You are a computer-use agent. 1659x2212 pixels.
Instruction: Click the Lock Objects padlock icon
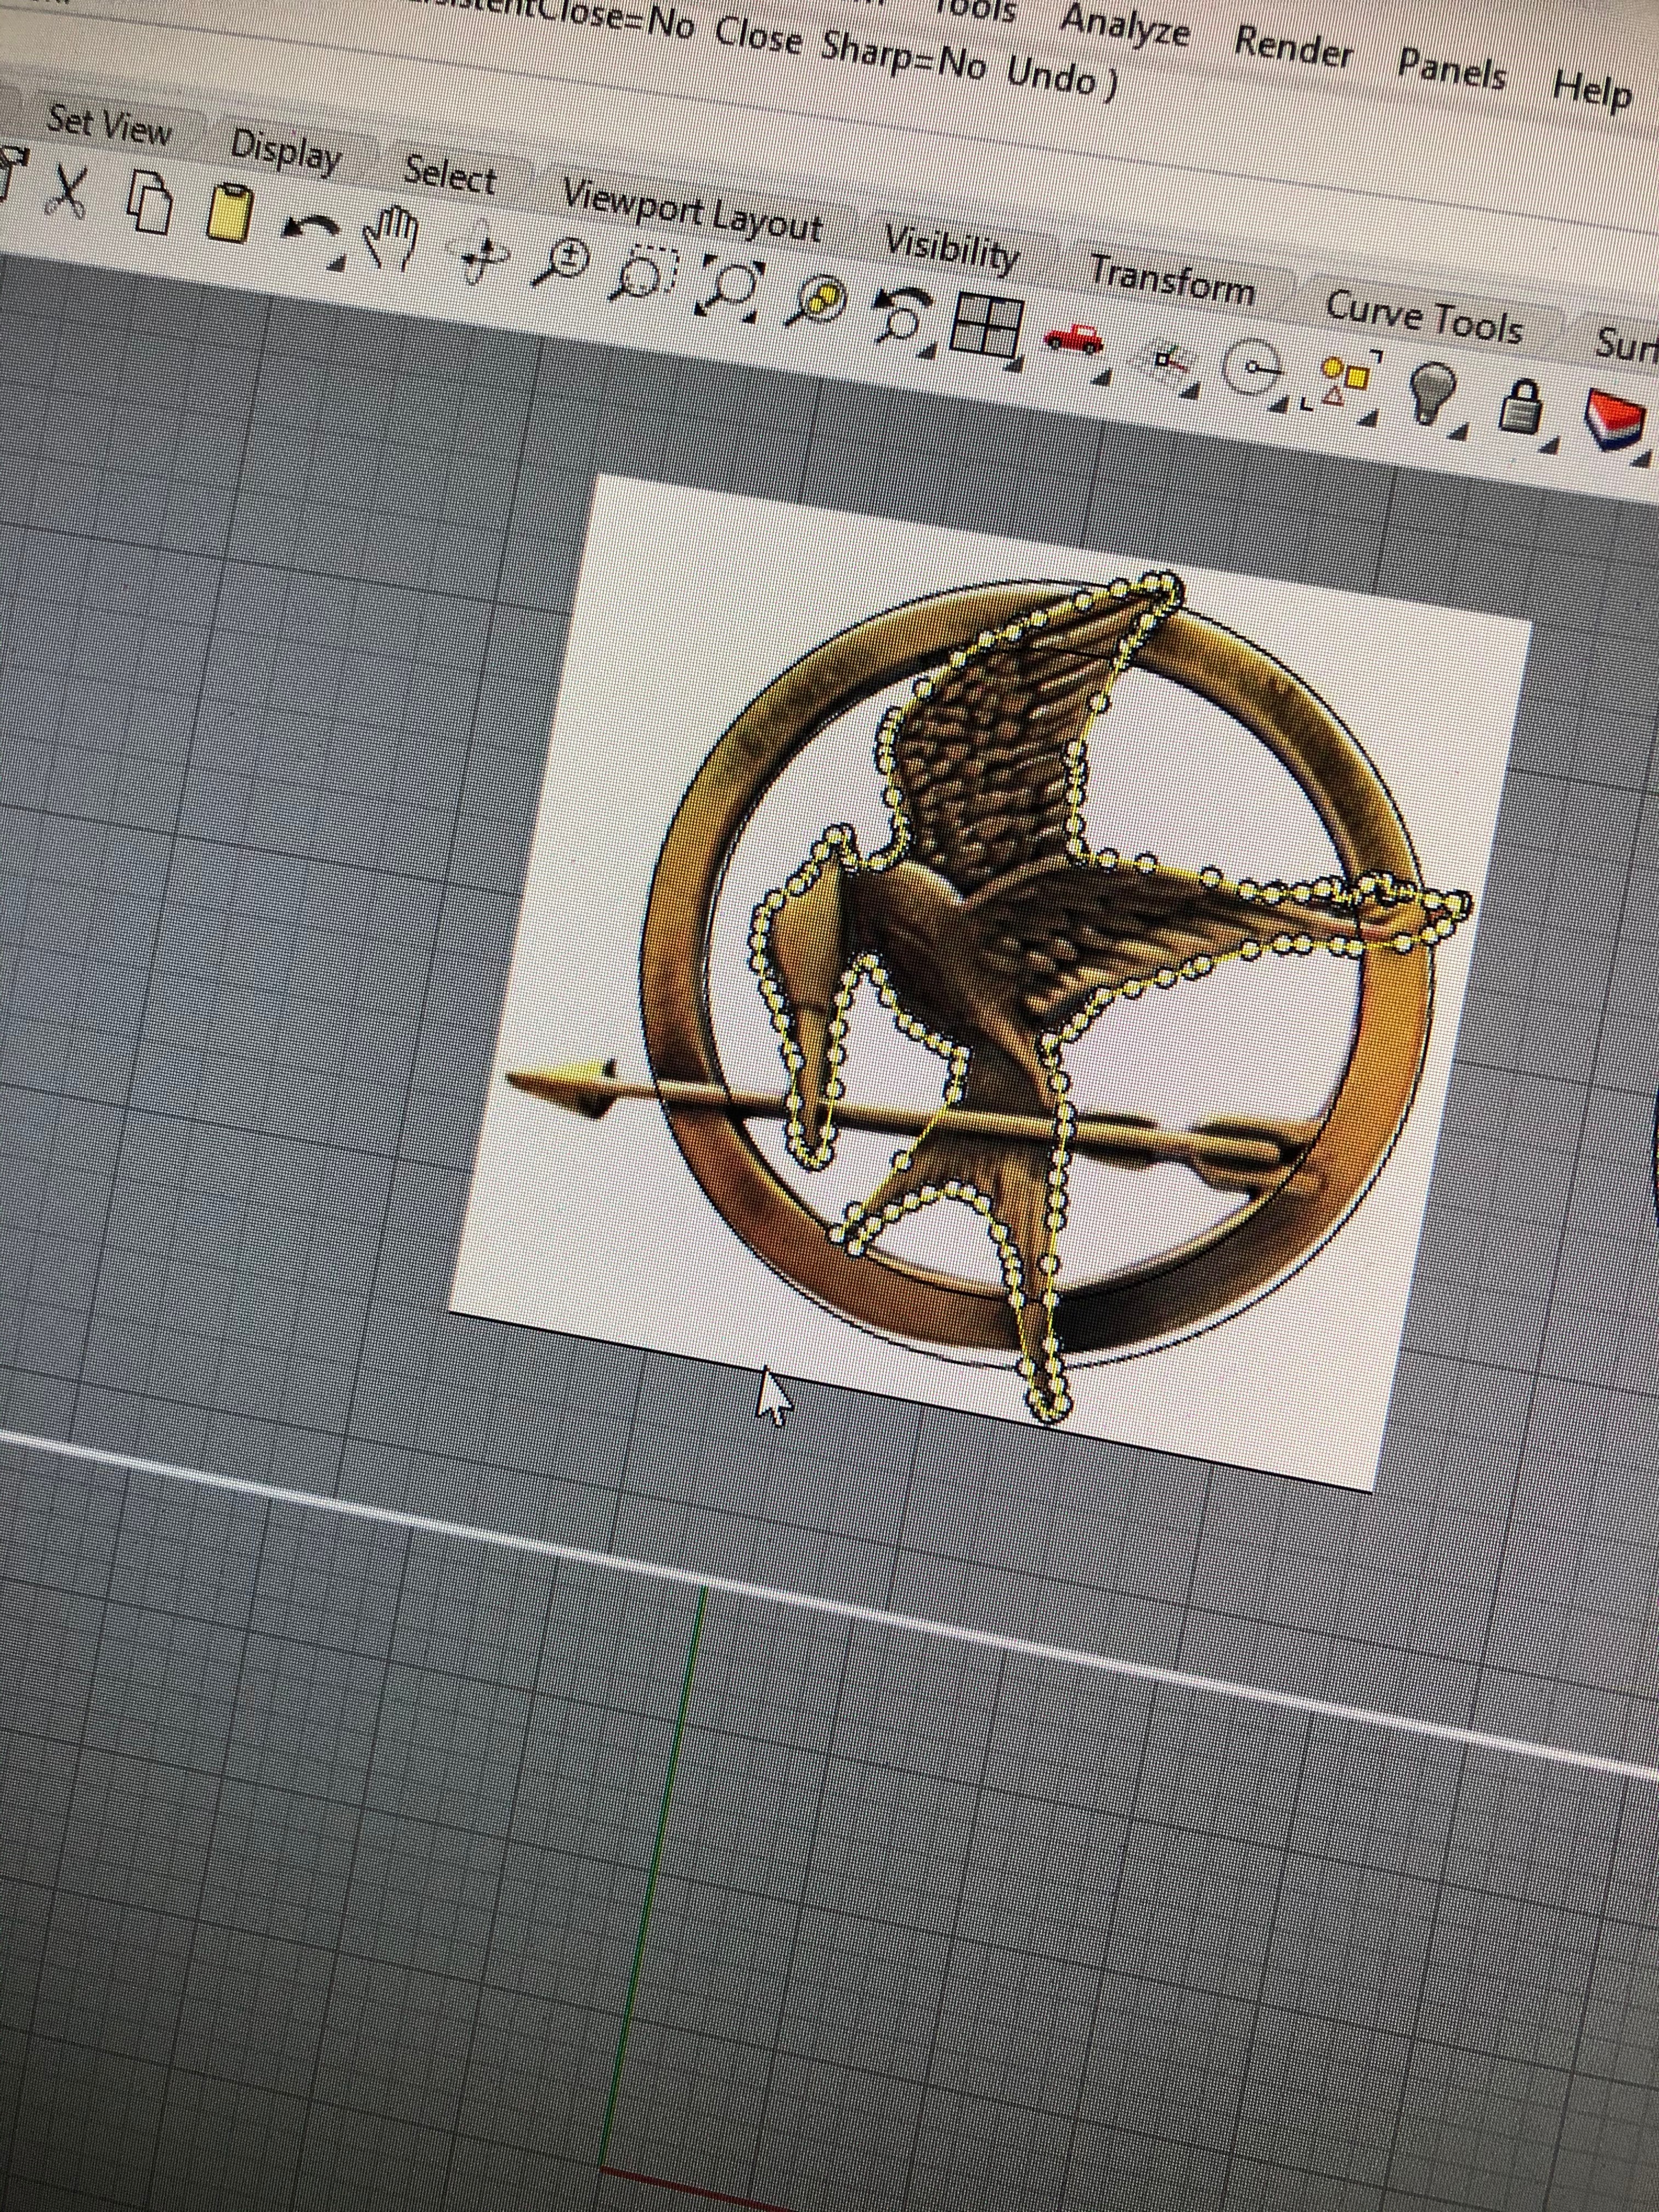point(1520,406)
